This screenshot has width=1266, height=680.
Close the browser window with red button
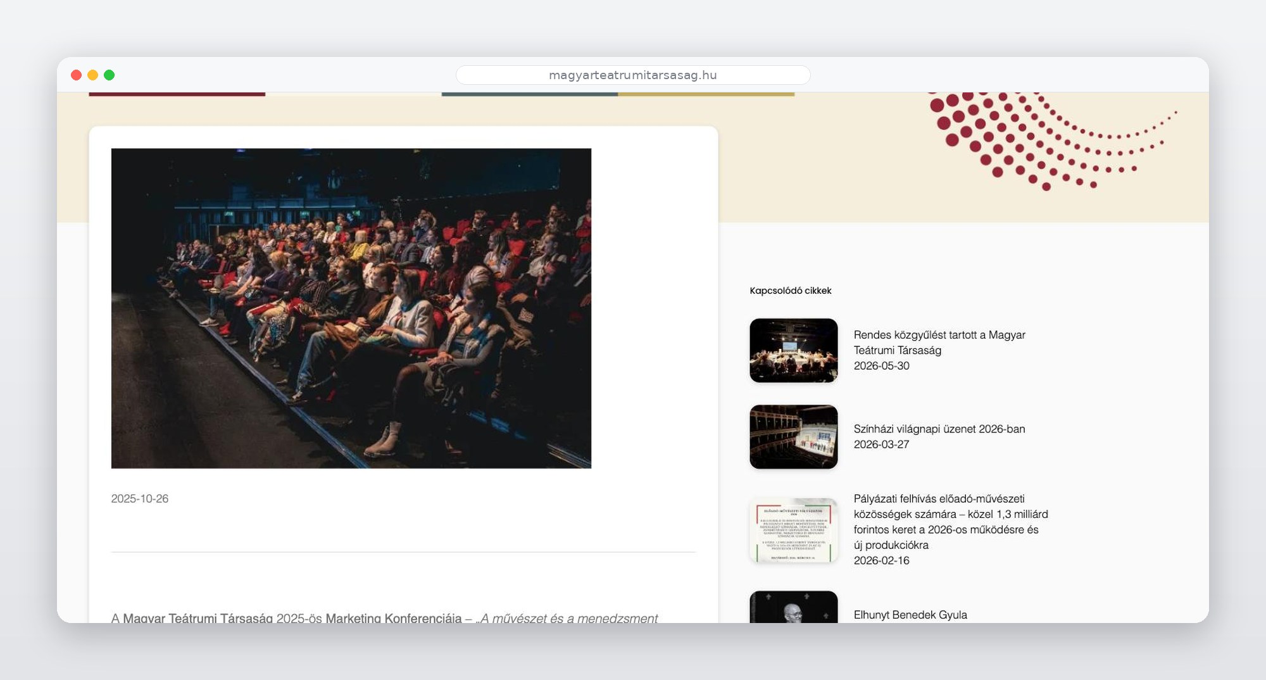tap(76, 75)
